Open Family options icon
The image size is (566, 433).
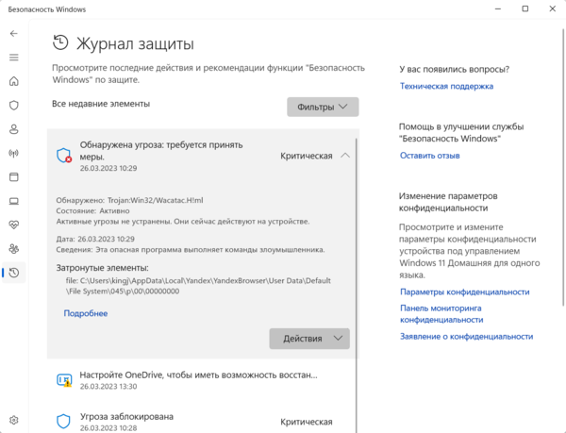[x=14, y=249]
